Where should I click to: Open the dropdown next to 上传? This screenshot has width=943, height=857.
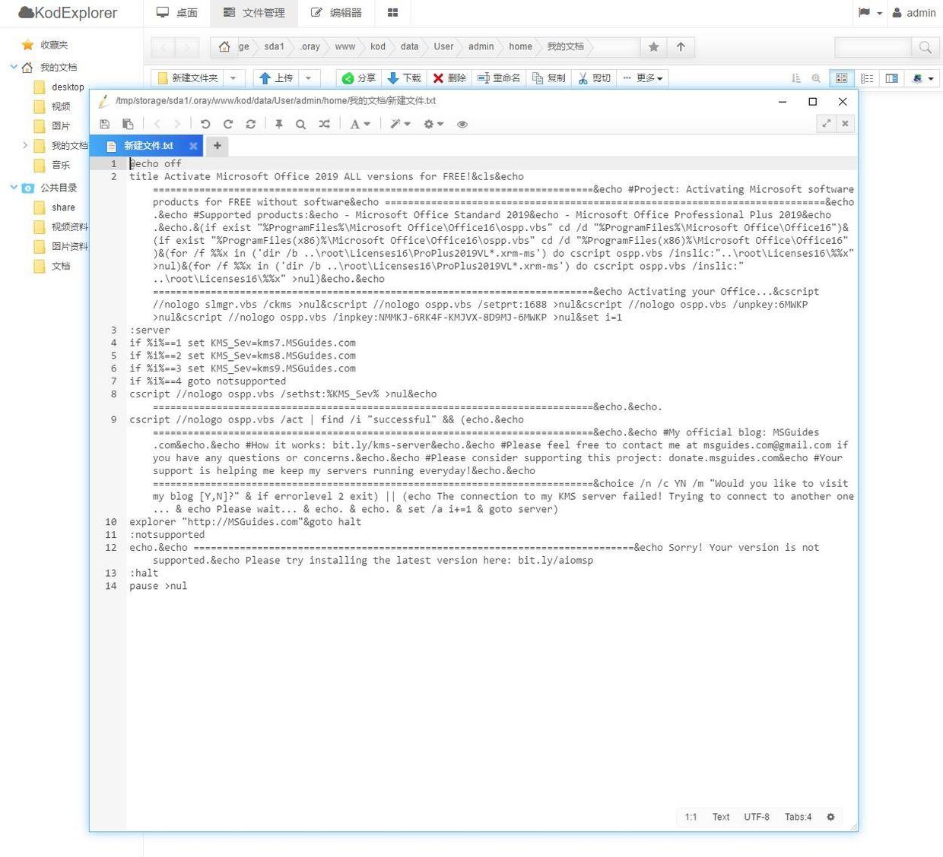(x=309, y=78)
